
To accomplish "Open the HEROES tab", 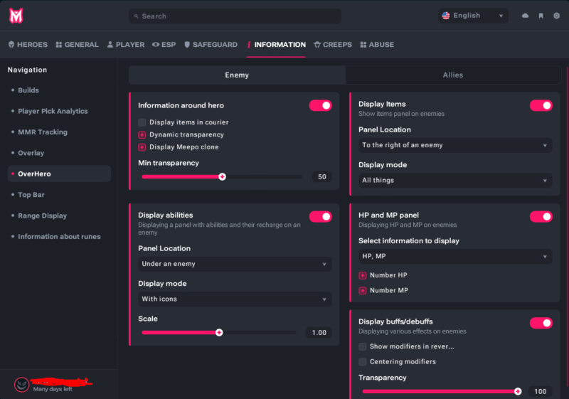I will click(x=28, y=45).
